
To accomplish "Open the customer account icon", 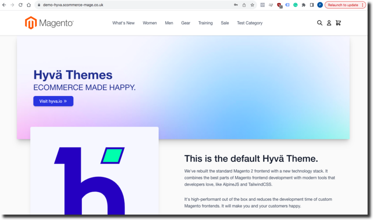I will 329,23.
